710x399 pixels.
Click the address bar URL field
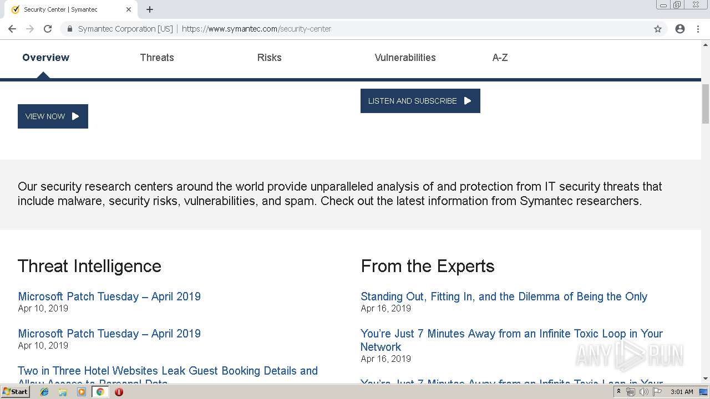click(355, 29)
